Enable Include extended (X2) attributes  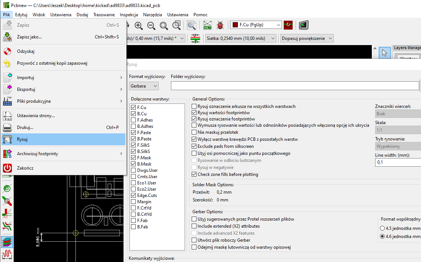click(x=194, y=226)
